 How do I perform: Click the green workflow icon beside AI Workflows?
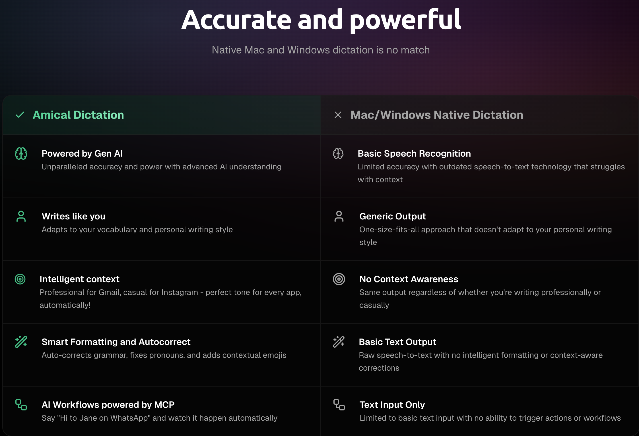click(x=21, y=405)
